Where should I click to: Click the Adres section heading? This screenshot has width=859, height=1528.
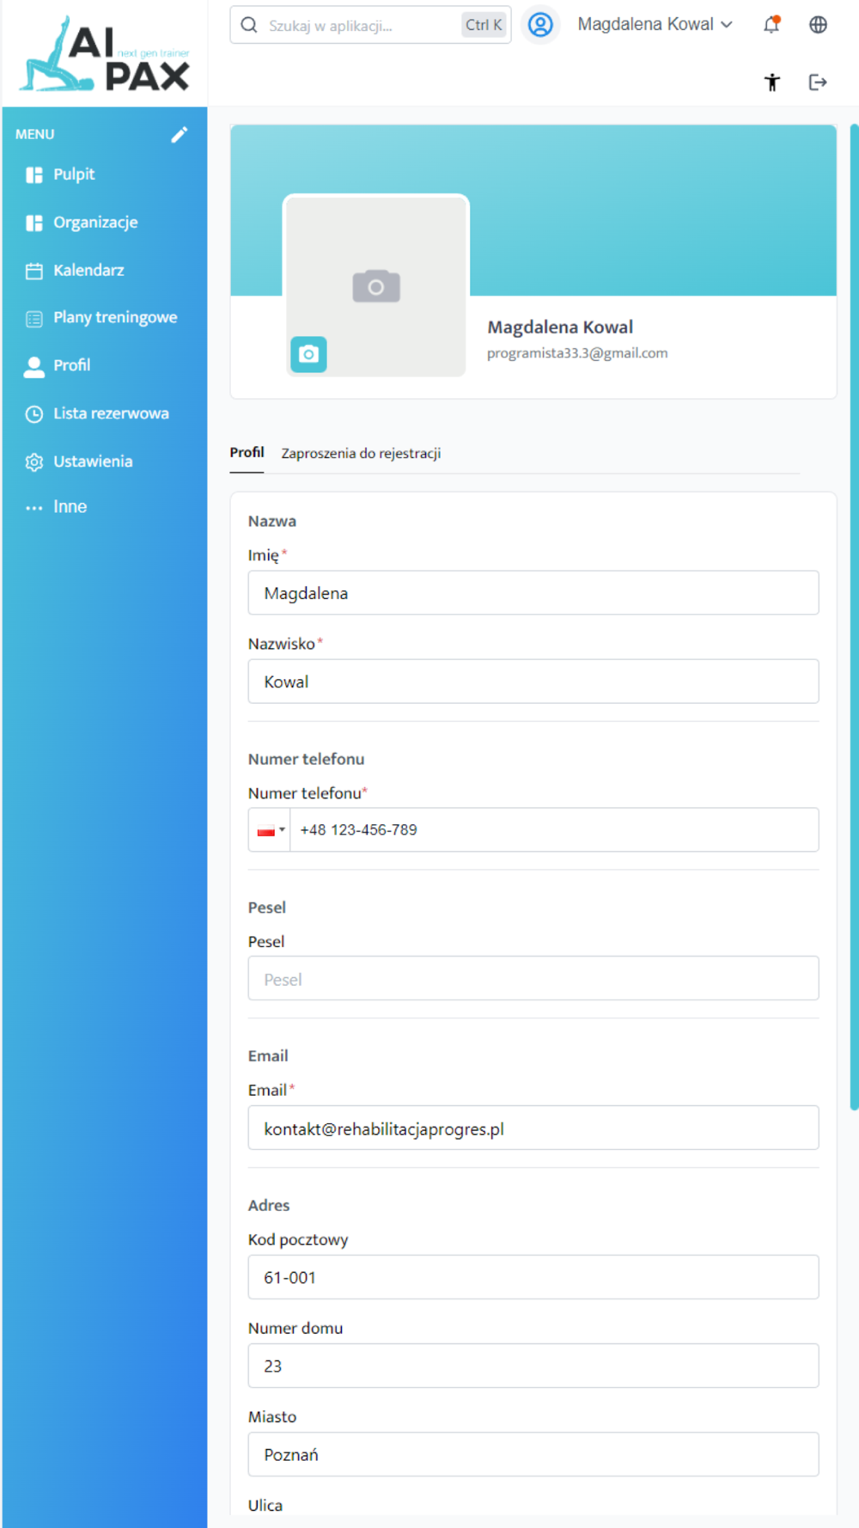pos(269,1205)
